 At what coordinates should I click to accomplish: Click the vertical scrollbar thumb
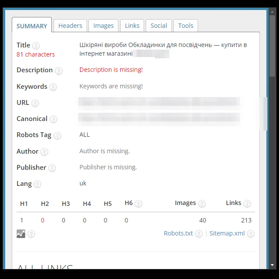pos(272,46)
